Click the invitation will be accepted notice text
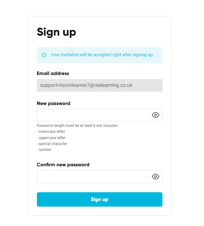The height and width of the screenshot is (226, 204). 102,55
